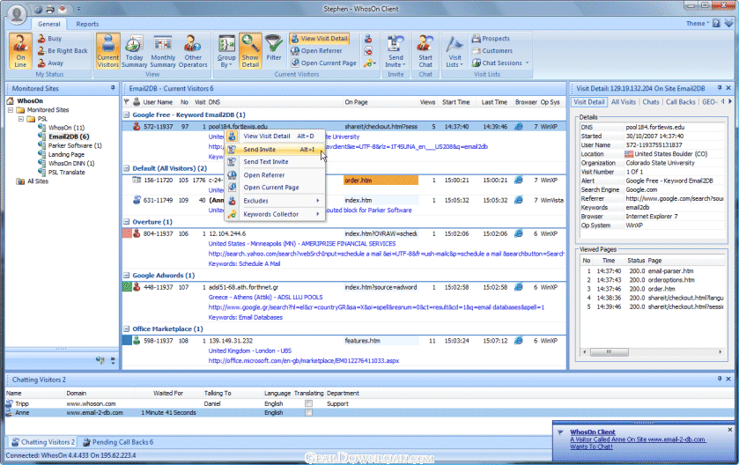739x465 pixels.
Task: Close the WhosOn Client notification popup
Action: click(x=730, y=430)
